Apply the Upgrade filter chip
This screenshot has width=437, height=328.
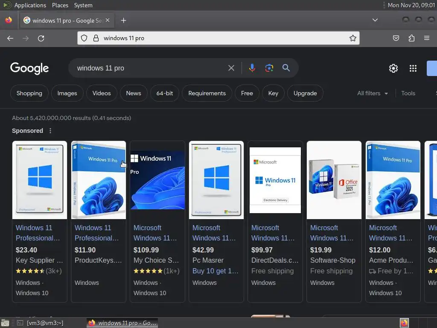click(305, 93)
